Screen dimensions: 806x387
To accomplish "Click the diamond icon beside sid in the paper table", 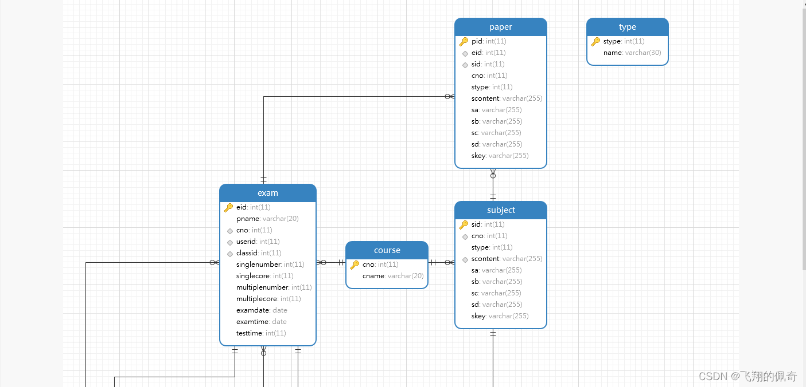I will 465,65.
